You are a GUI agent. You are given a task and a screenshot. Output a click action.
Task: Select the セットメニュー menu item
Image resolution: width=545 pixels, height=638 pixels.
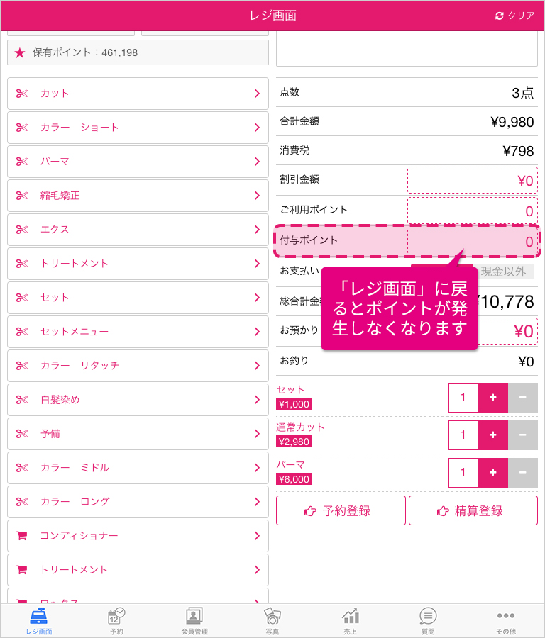(138, 332)
